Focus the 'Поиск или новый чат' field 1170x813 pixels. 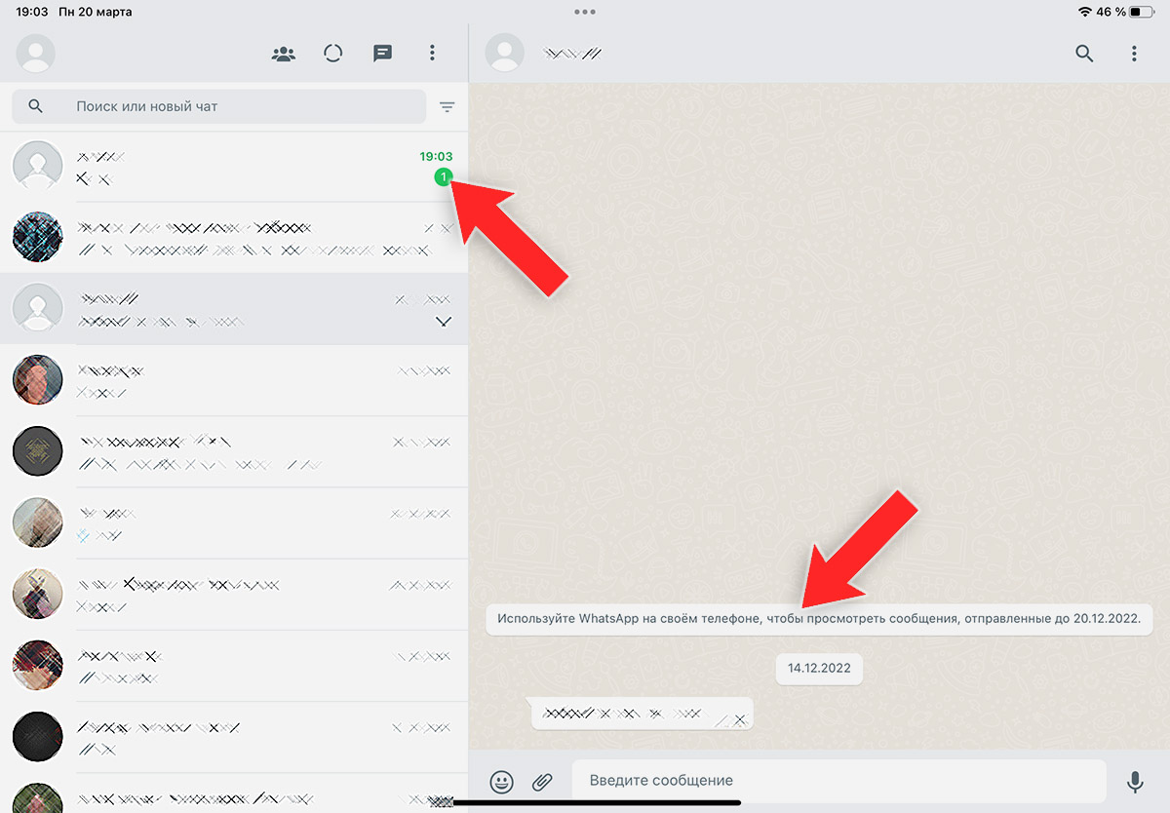[218, 106]
